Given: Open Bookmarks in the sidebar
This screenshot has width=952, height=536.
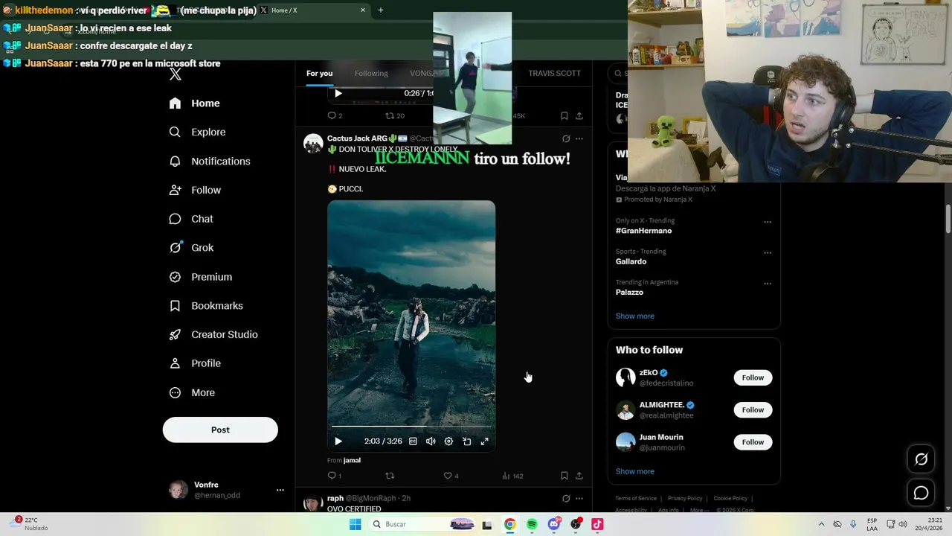Looking at the screenshot, I should pos(207,306).
